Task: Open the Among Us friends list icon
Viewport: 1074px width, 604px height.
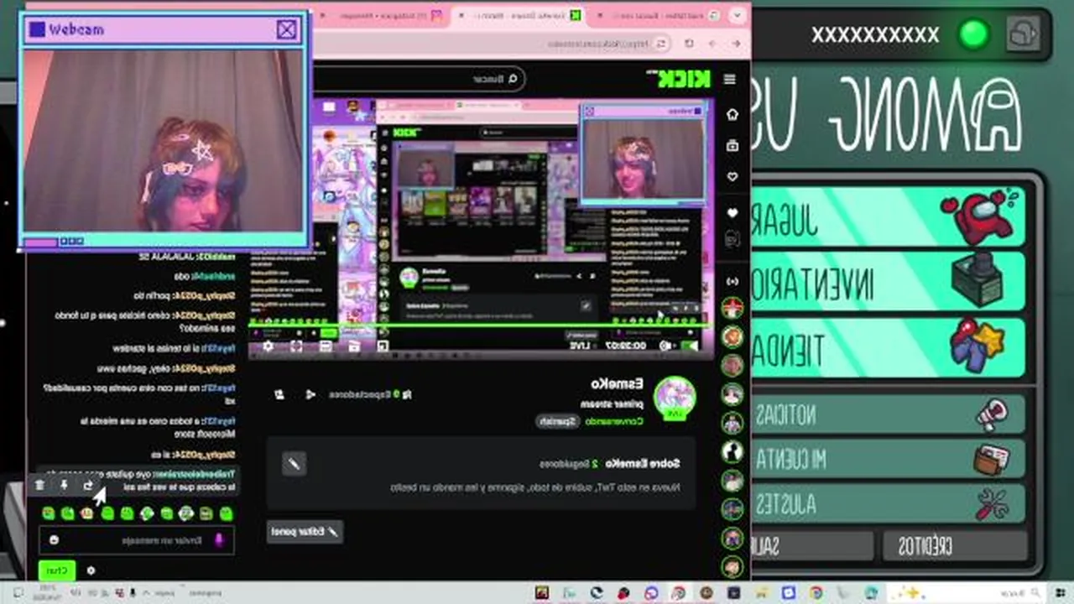Action: coord(1022,34)
